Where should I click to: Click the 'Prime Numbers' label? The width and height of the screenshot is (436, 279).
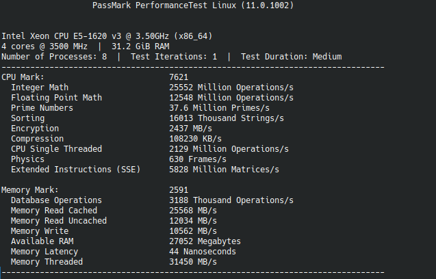click(42, 108)
